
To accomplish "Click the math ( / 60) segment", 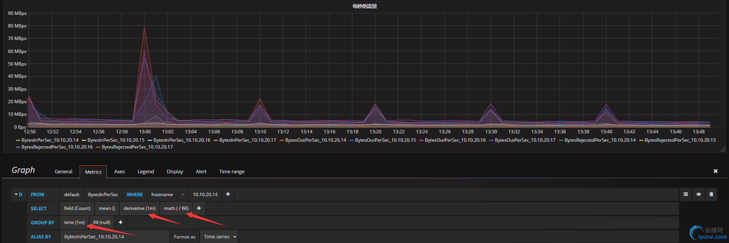I will pos(176,208).
